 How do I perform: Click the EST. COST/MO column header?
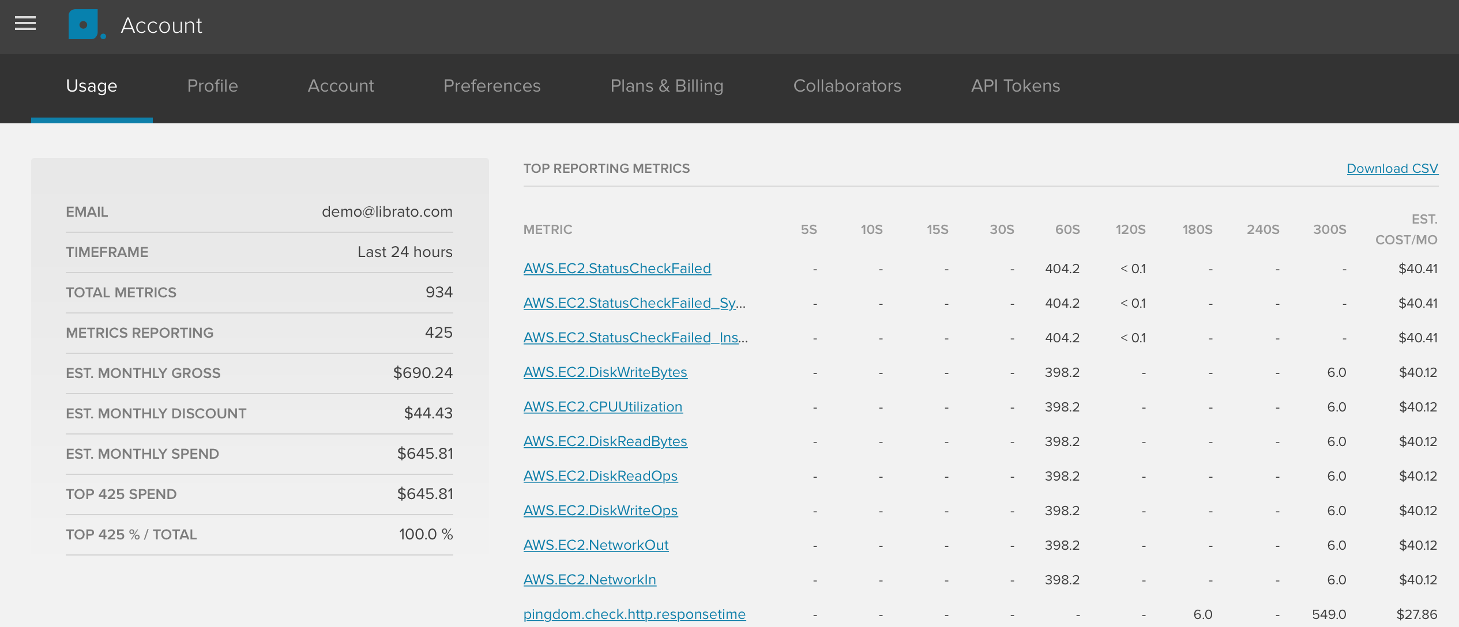[x=1407, y=230]
